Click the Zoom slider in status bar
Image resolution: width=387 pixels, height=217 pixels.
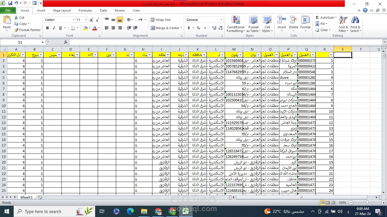tap(367, 203)
